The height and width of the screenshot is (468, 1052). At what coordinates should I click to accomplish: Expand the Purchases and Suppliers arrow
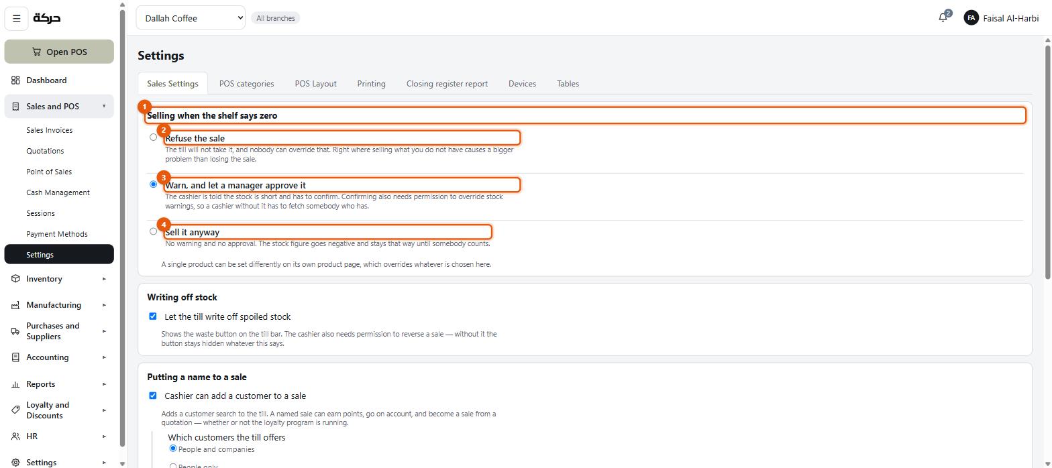(104, 331)
